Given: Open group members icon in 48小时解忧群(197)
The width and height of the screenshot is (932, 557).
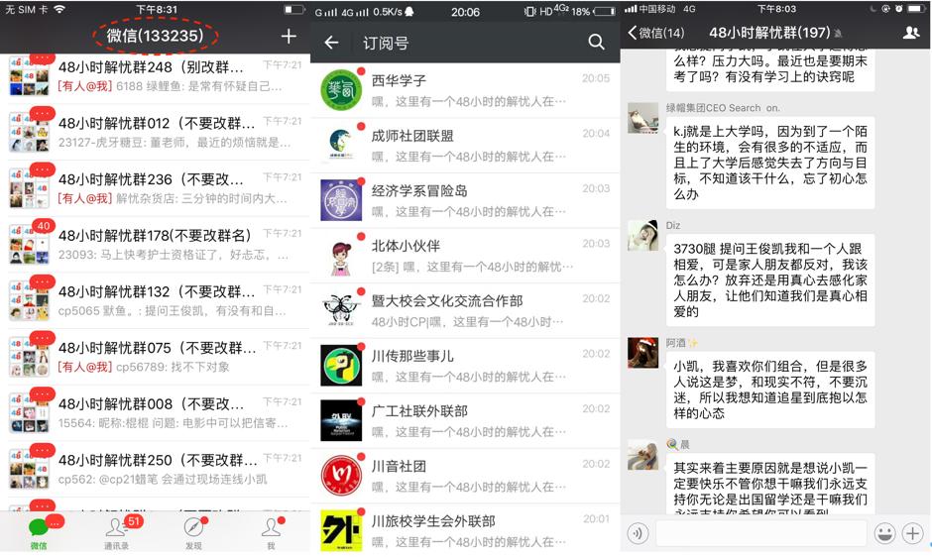Looking at the screenshot, I should (910, 33).
